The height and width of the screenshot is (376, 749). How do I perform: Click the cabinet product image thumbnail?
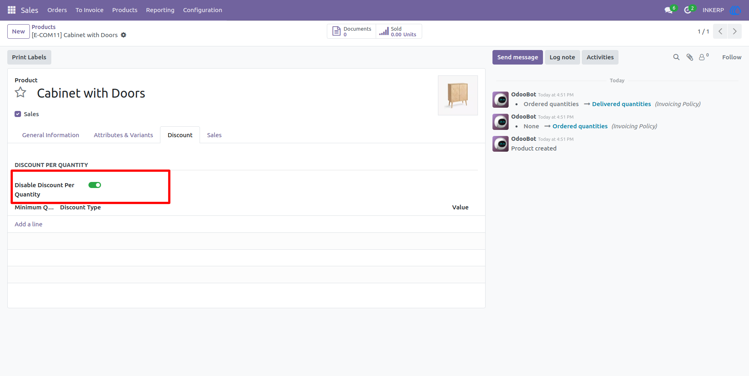pyautogui.click(x=458, y=95)
